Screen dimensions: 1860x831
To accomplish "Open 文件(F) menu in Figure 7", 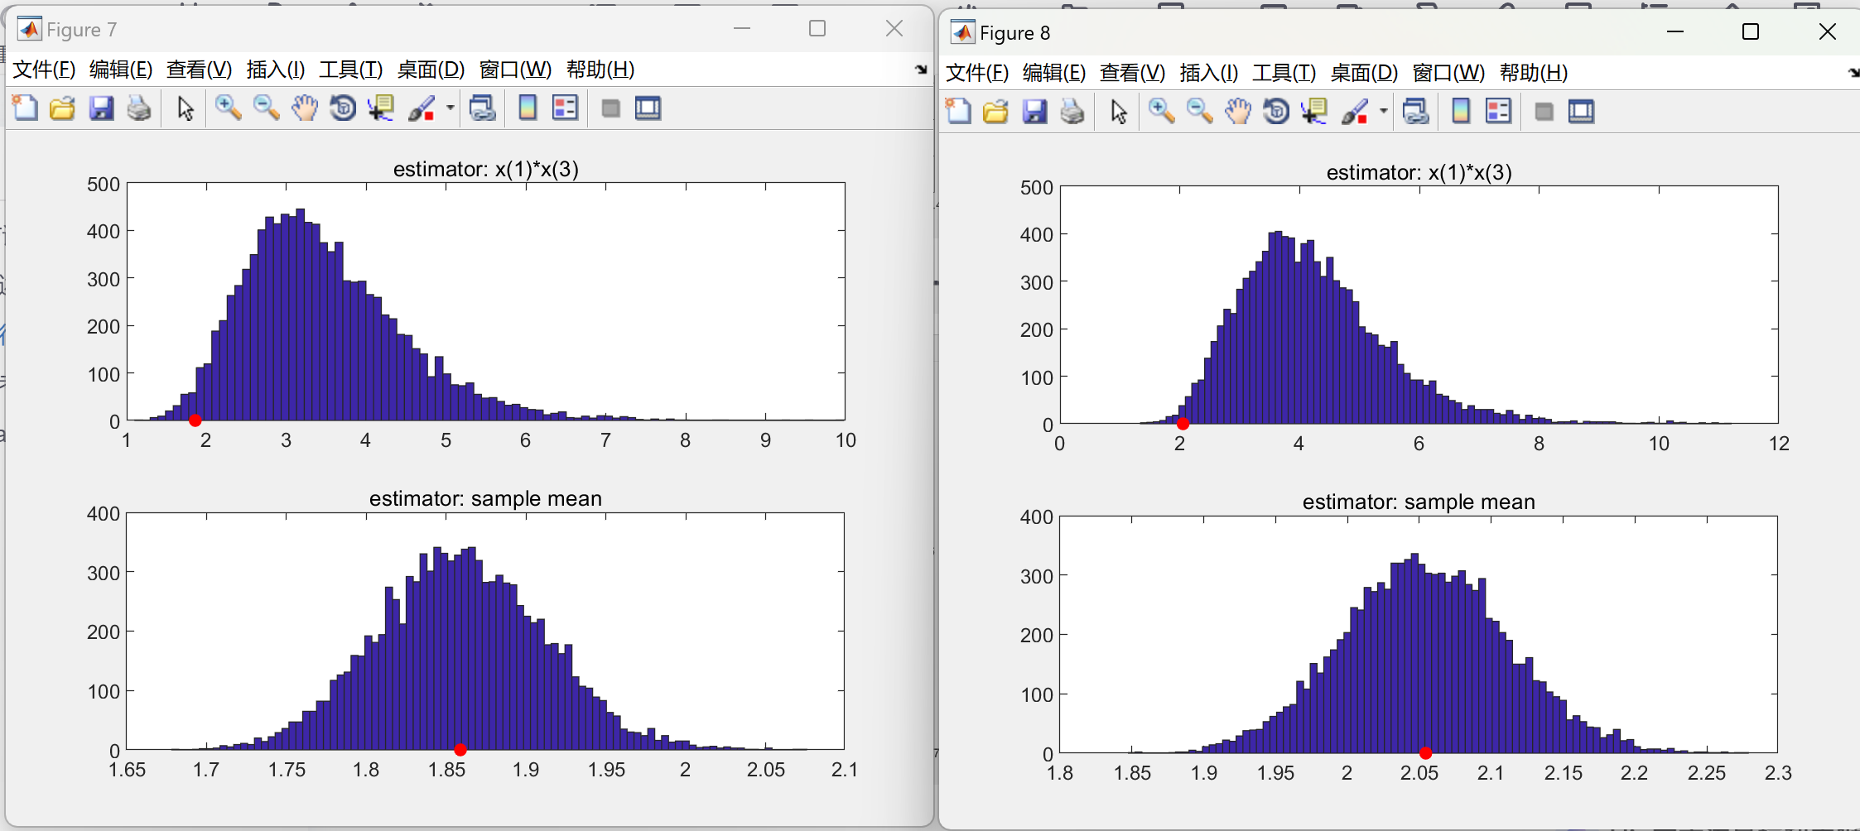I will (x=44, y=70).
